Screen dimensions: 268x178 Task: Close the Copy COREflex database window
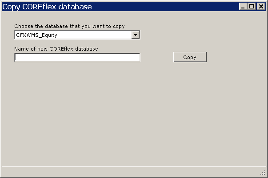point(261,7)
